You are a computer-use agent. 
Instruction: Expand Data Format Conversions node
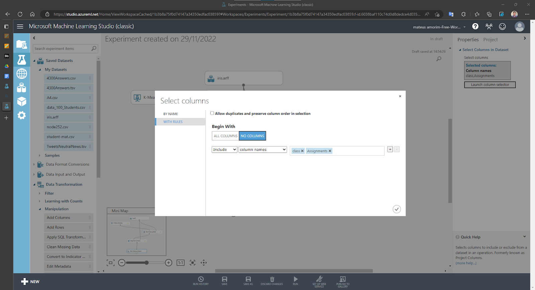click(x=34, y=165)
